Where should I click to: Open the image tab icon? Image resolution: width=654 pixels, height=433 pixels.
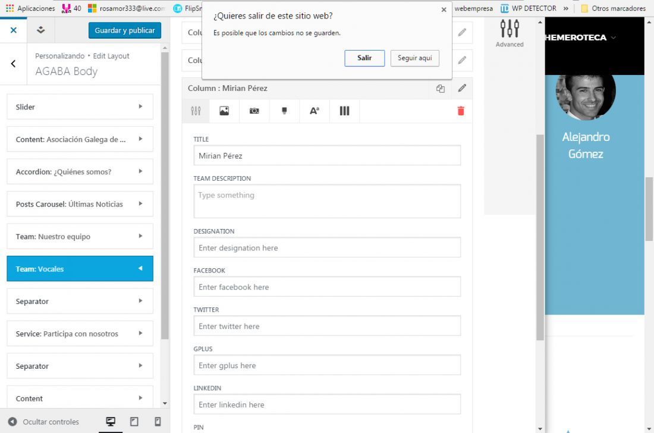pyautogui.click(x=224, y=111)
